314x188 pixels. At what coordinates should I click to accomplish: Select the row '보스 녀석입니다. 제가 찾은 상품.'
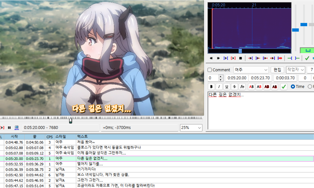click(x=157, y=175)
